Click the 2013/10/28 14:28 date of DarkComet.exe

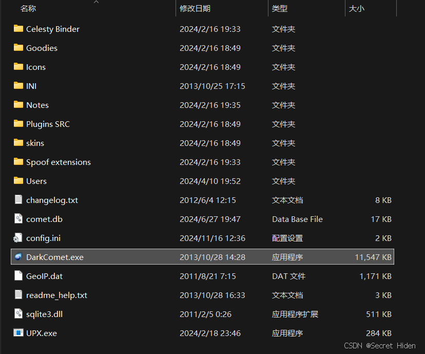point(212,257)
